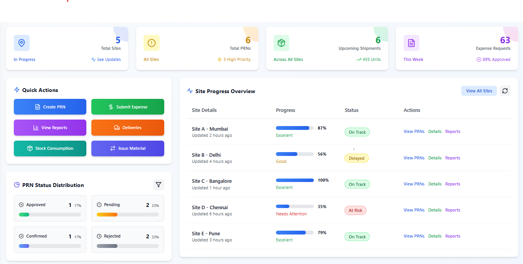Click the checkmark icon on the Approved card
The image size is (523, 264).
click(x=21, y=204)
